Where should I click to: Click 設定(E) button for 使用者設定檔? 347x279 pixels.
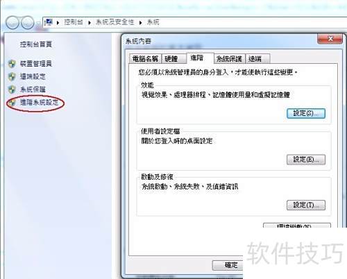tap(306, 160)
